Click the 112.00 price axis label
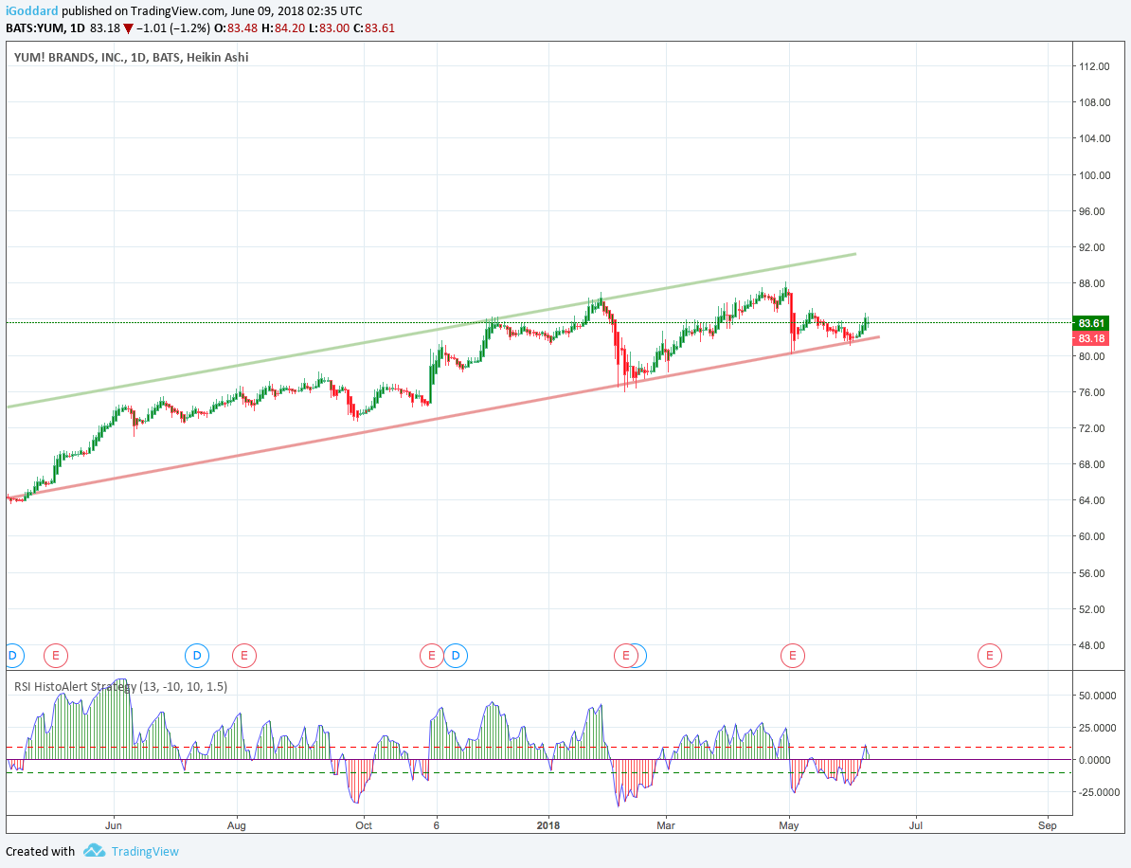 [x=1094, y=66]
